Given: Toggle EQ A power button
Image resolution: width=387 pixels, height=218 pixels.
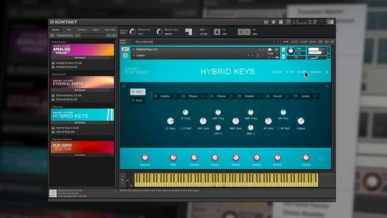Looking at the screenshot, I should tap(133, 92).
